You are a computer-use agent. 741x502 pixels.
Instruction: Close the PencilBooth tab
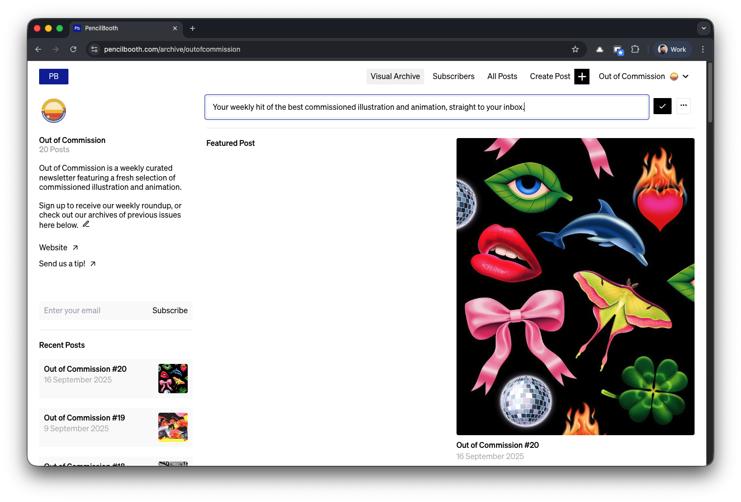coord(175,28)
